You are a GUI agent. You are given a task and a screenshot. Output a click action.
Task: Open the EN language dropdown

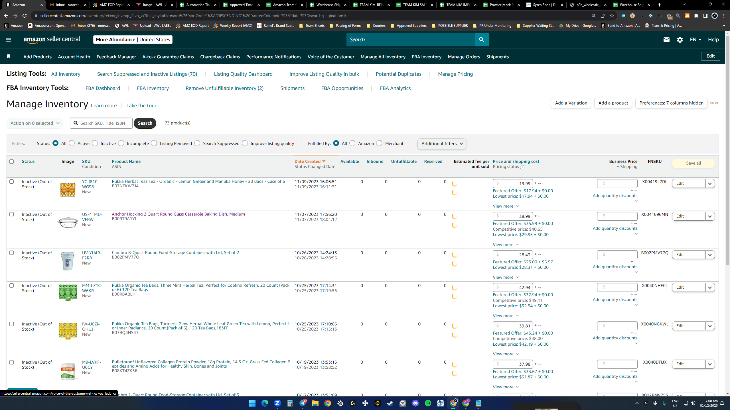click(x=695, y=40)
